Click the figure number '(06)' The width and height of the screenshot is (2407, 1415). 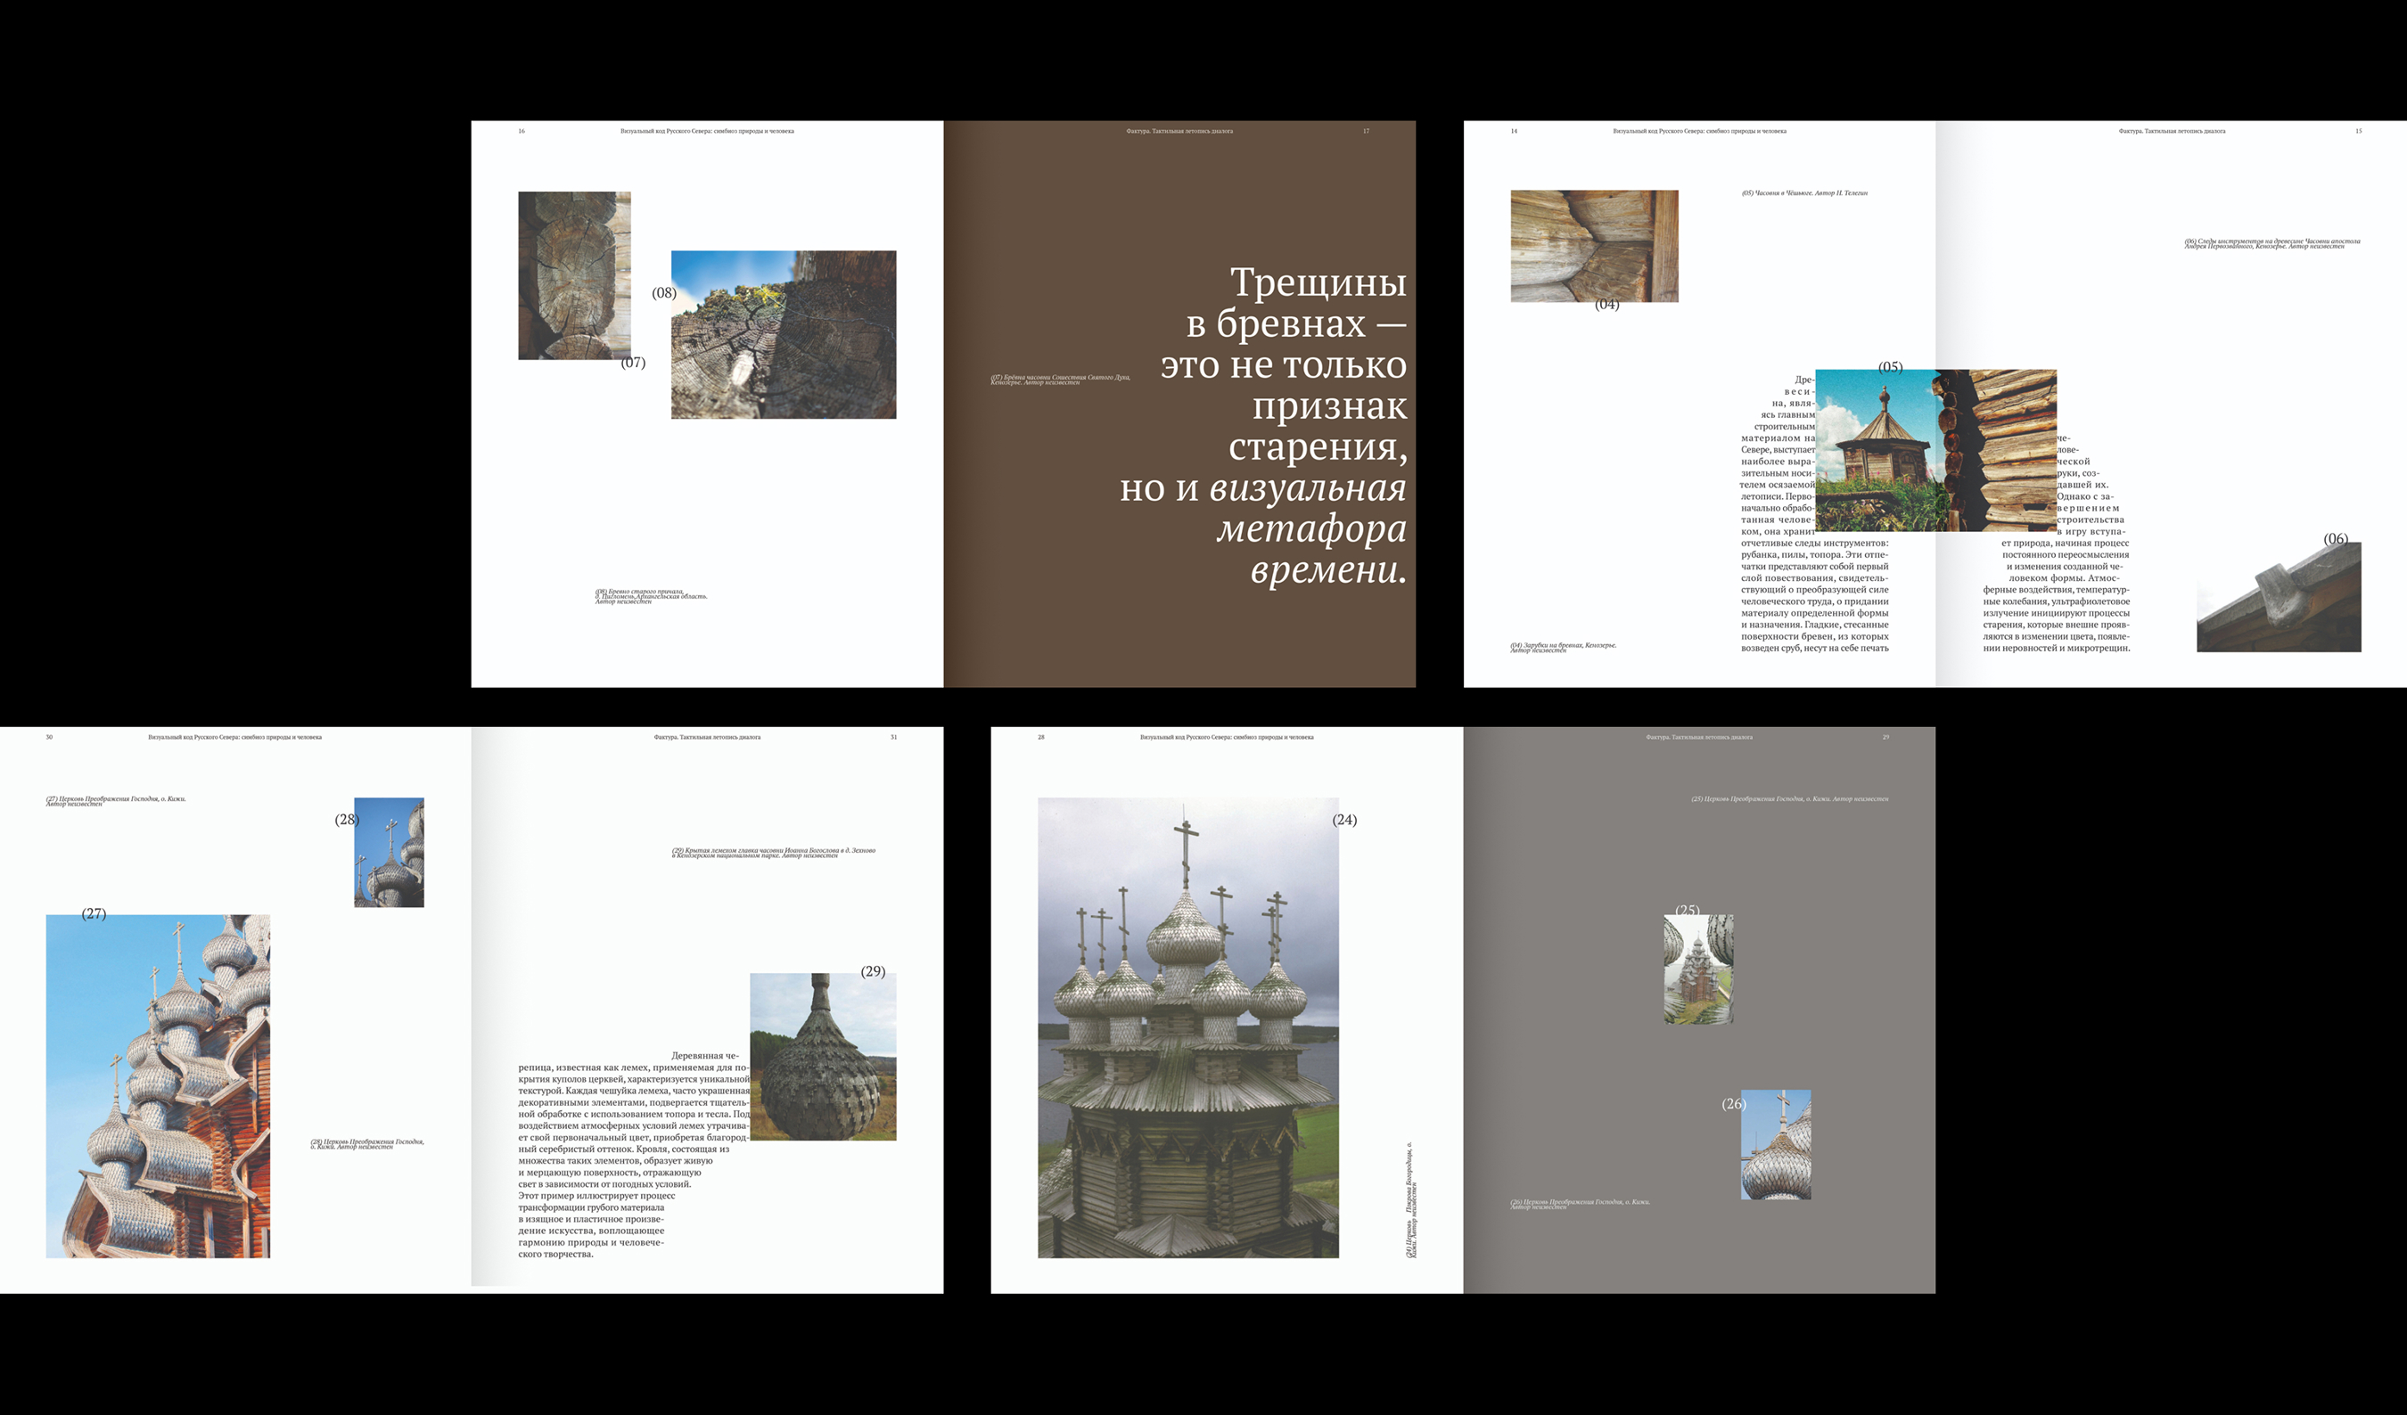click(x=2336, y=538)
